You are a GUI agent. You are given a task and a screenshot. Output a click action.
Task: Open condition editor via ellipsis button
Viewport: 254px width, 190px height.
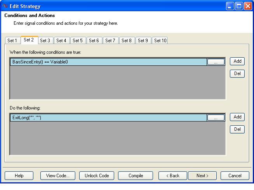pos(216,62)
